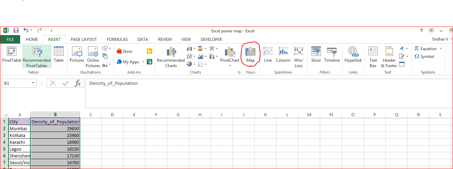Open the Charts dialog launcher
This screenshot has height=169, width=453.
click(239, 73)
